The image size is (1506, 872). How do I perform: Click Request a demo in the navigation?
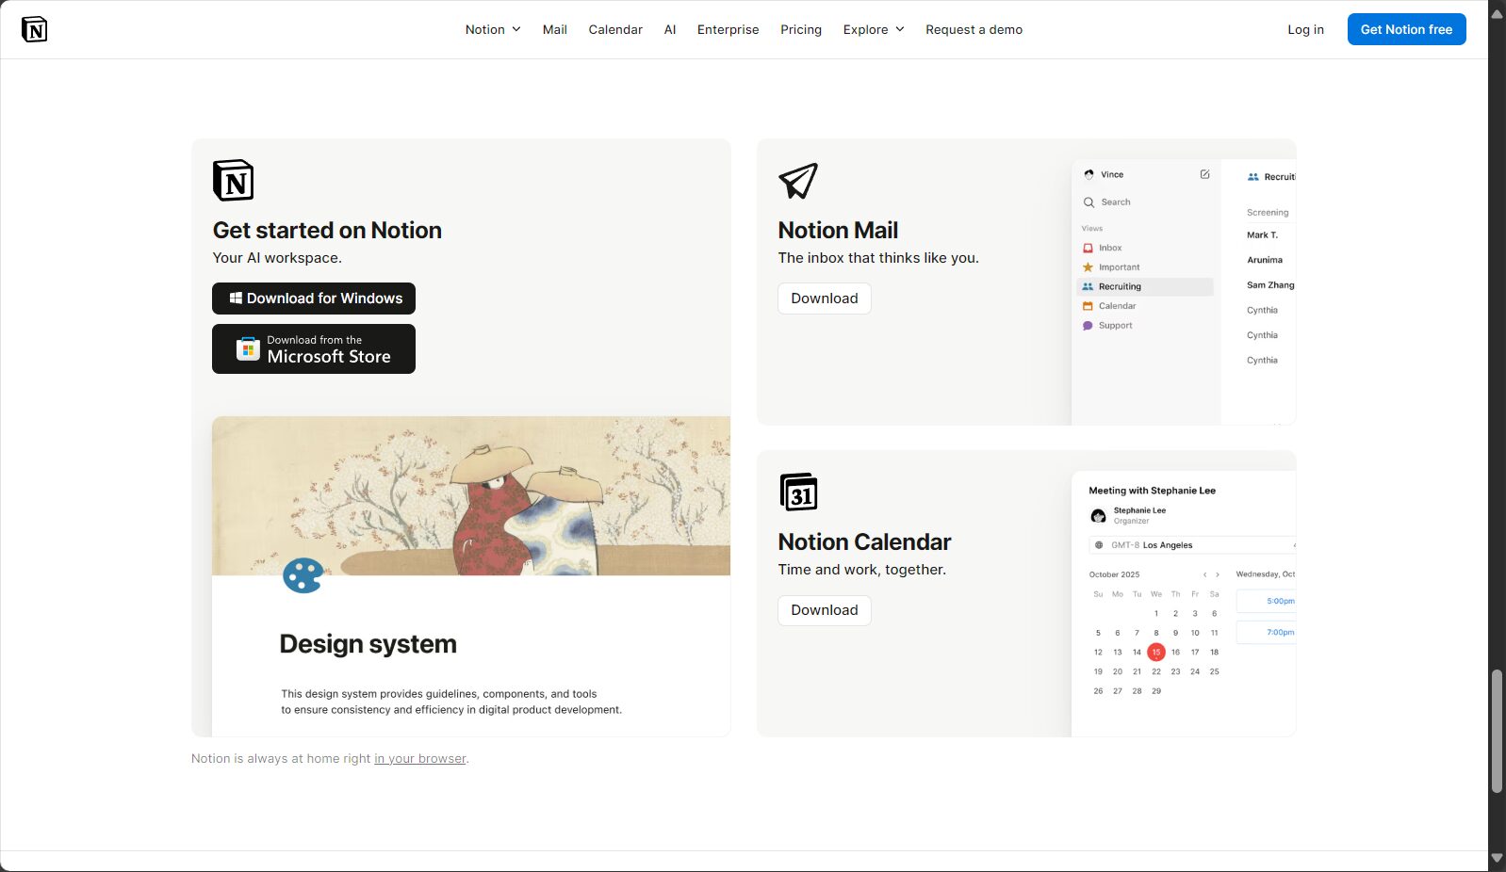click(x=974, y=29)
